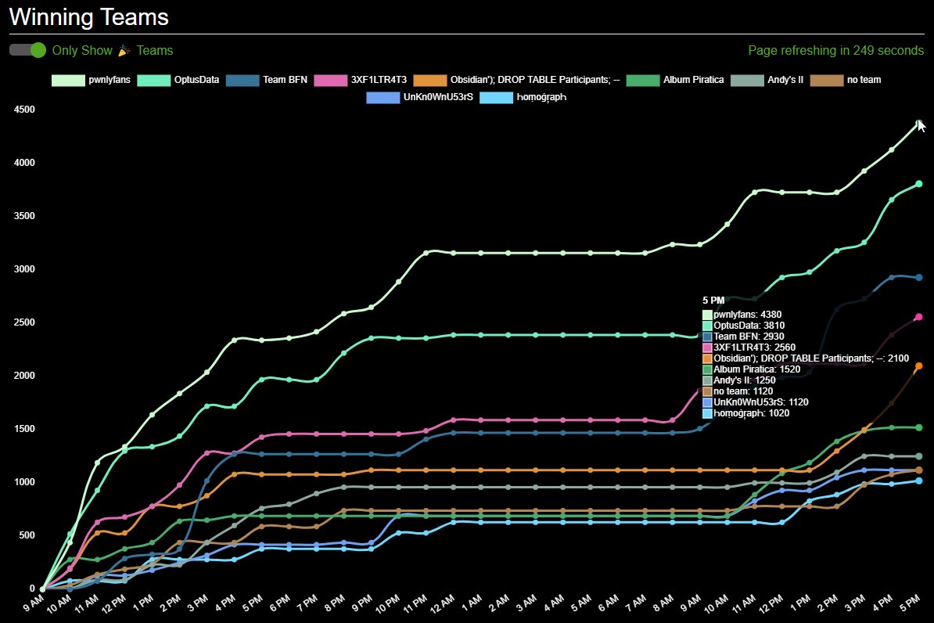The image size is (934, 623).
Task: Hide OptusData series via legend label
Action: coord(196,80)
